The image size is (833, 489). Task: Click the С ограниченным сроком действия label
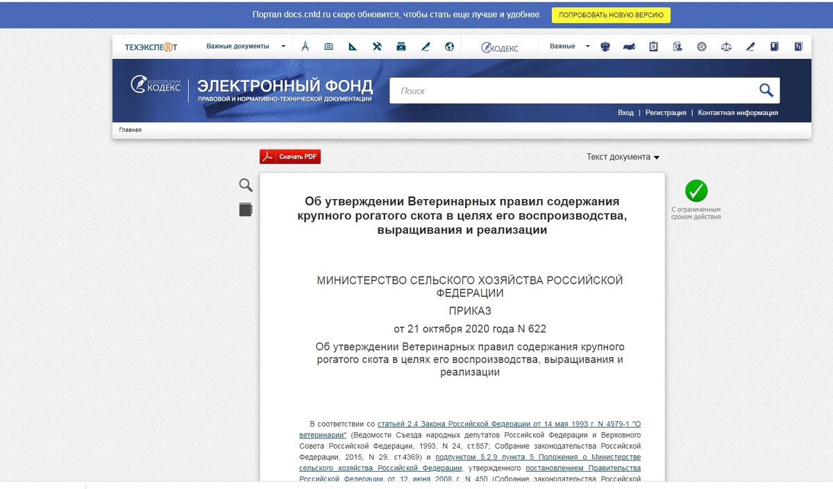point(696,213)
